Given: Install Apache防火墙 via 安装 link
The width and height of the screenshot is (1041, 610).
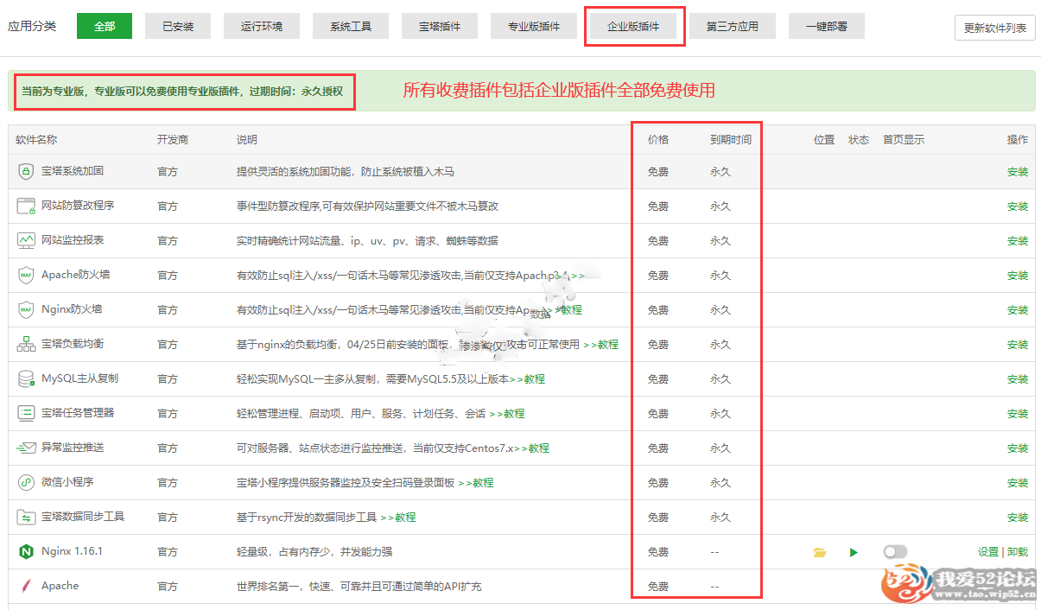Looking at the screenshot, I should pyautogui.click(x=1018, y=276).
